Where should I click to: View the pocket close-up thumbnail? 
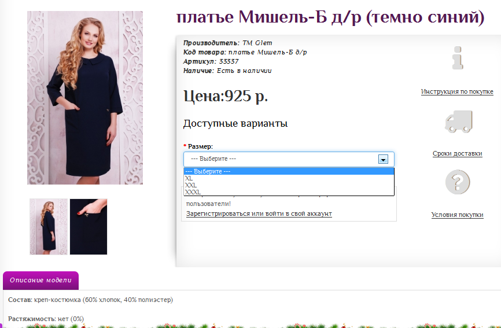pos(89,227)
